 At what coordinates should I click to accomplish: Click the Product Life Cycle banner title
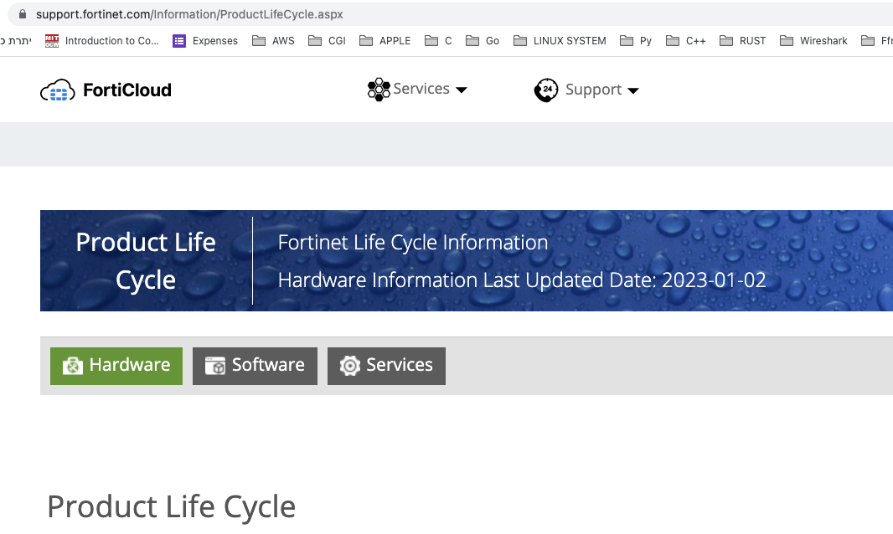pyautogui.click(x=146, y=261)
